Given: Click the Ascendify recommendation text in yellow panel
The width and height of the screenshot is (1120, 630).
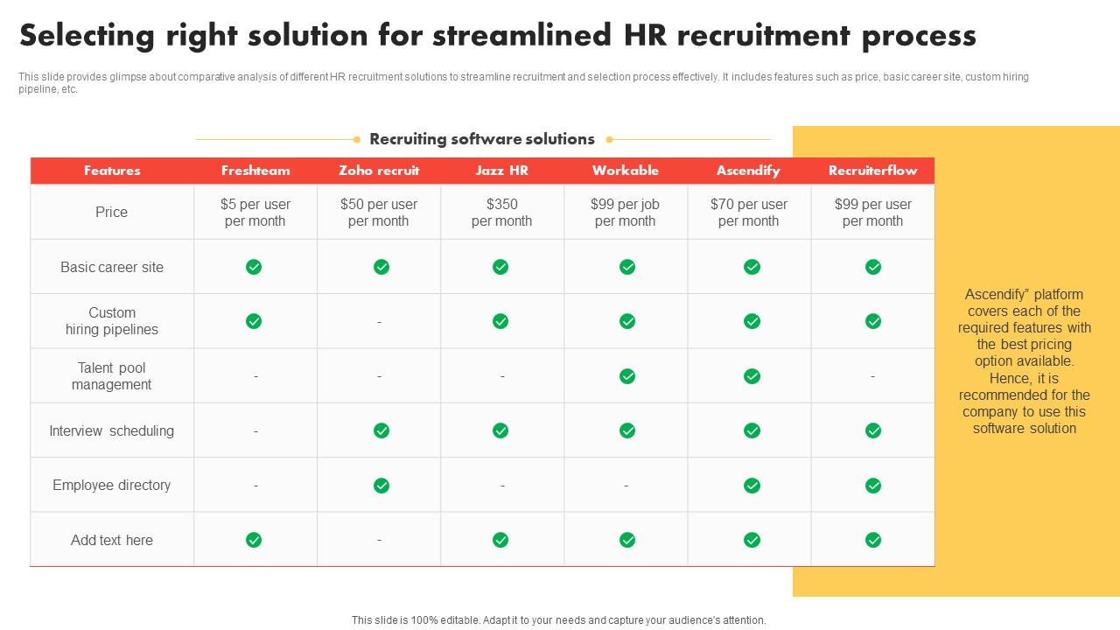Looking at the screenshot, I should [x=1025, y=361].
